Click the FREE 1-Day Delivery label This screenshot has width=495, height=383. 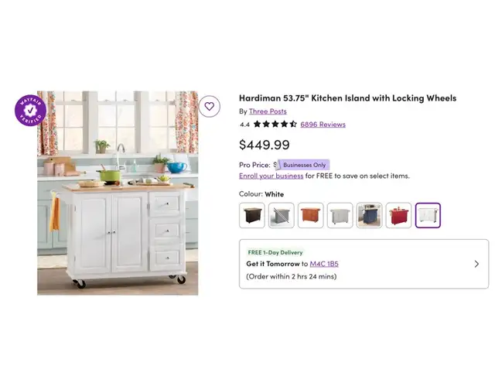pyautogui.click(x=275, y=252)
